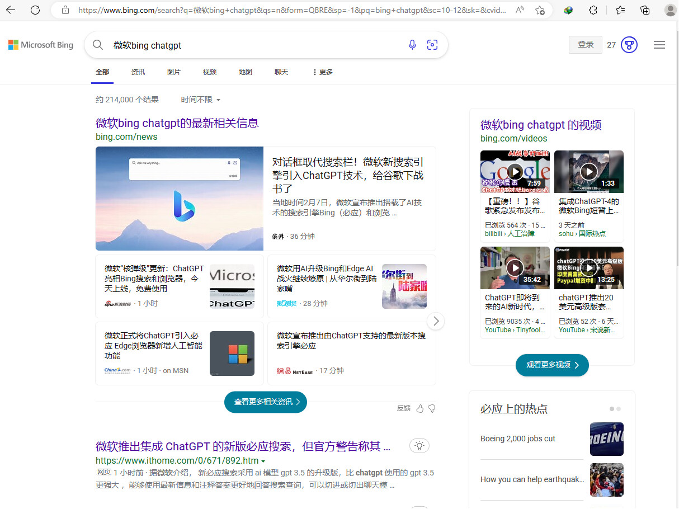Click the 反馈 feedback label

pyautogui.click(x=404, y=408)
